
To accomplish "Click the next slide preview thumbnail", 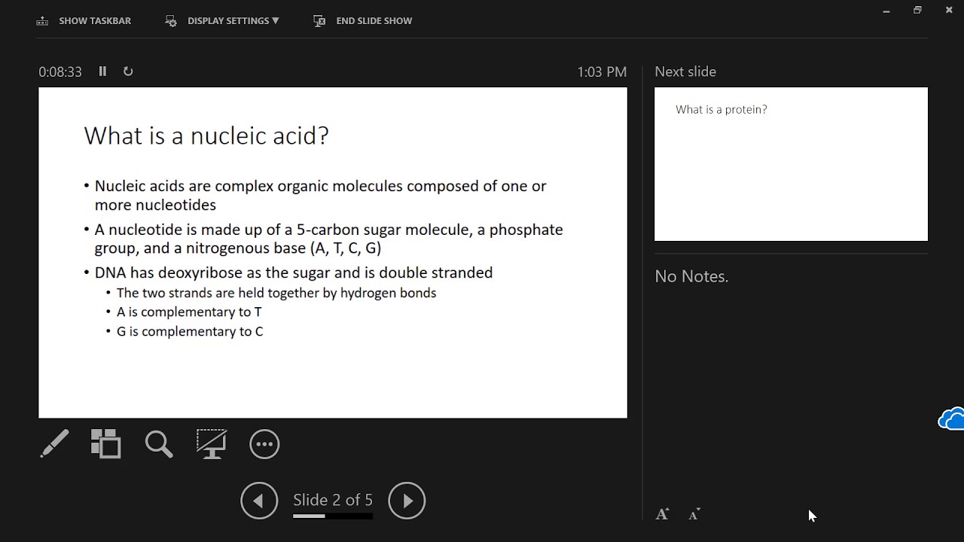I will click(791, 164).
